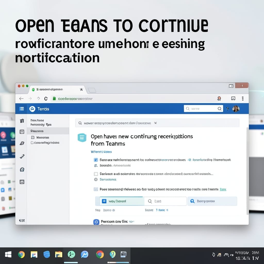Open the side panel icon in browser toolbar

[233, 98]
